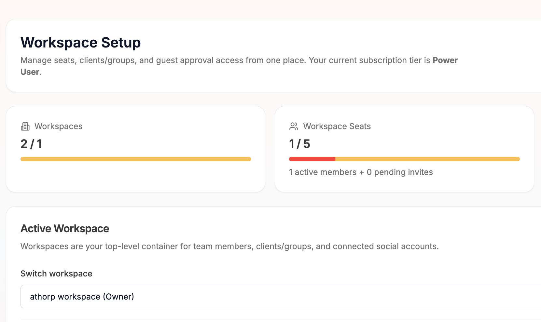Open the Switch workspace dropdown
Screen dimensions: 541x322
tap(280, 297)
